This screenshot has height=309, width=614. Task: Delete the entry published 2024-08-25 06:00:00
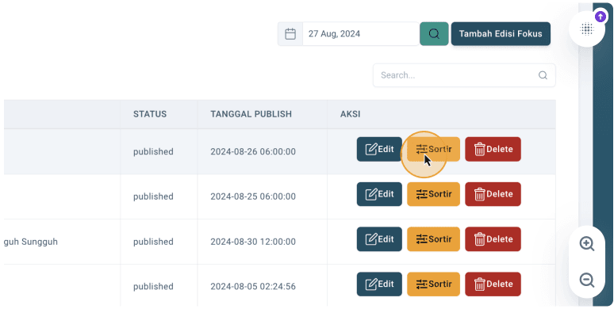[493, 194]
